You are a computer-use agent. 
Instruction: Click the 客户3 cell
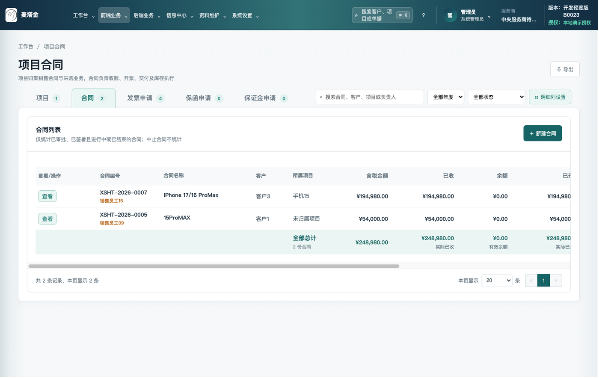264,197
